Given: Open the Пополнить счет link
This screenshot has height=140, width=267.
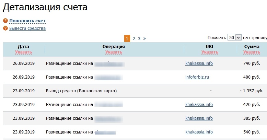Looking at the screenshot, I should [x=27, y=21].
